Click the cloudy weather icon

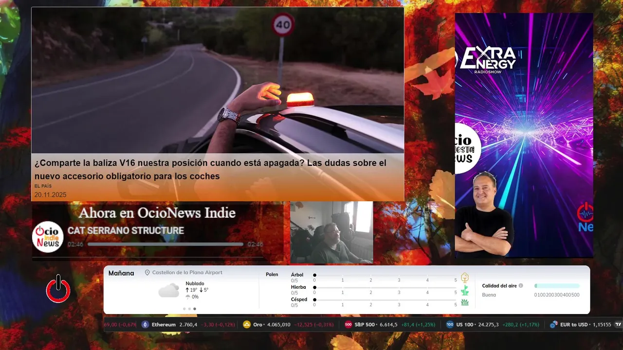pos(168,290)
